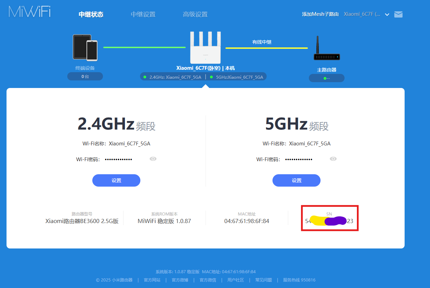
Task: Click the 有线中继 connection label
Action: coord(262,42)
